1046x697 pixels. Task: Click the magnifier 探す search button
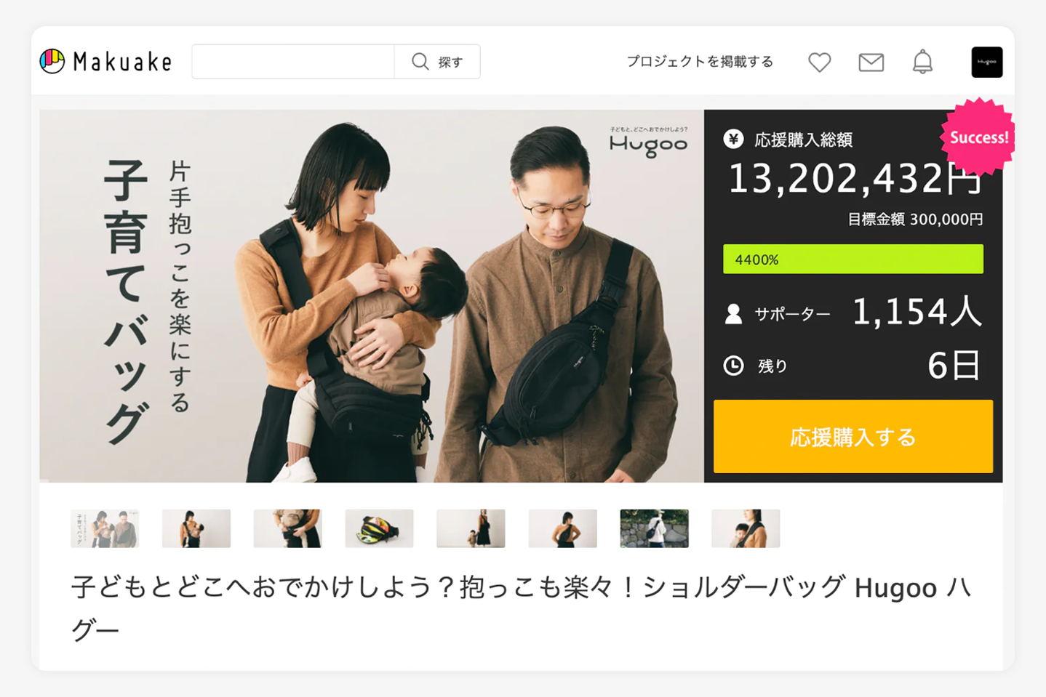click(x=437, y=62)
